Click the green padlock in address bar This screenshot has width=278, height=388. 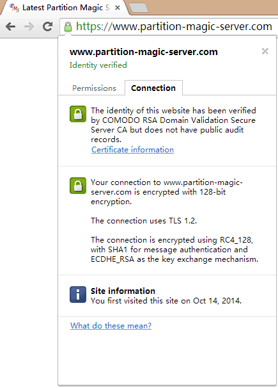[68, 27]
